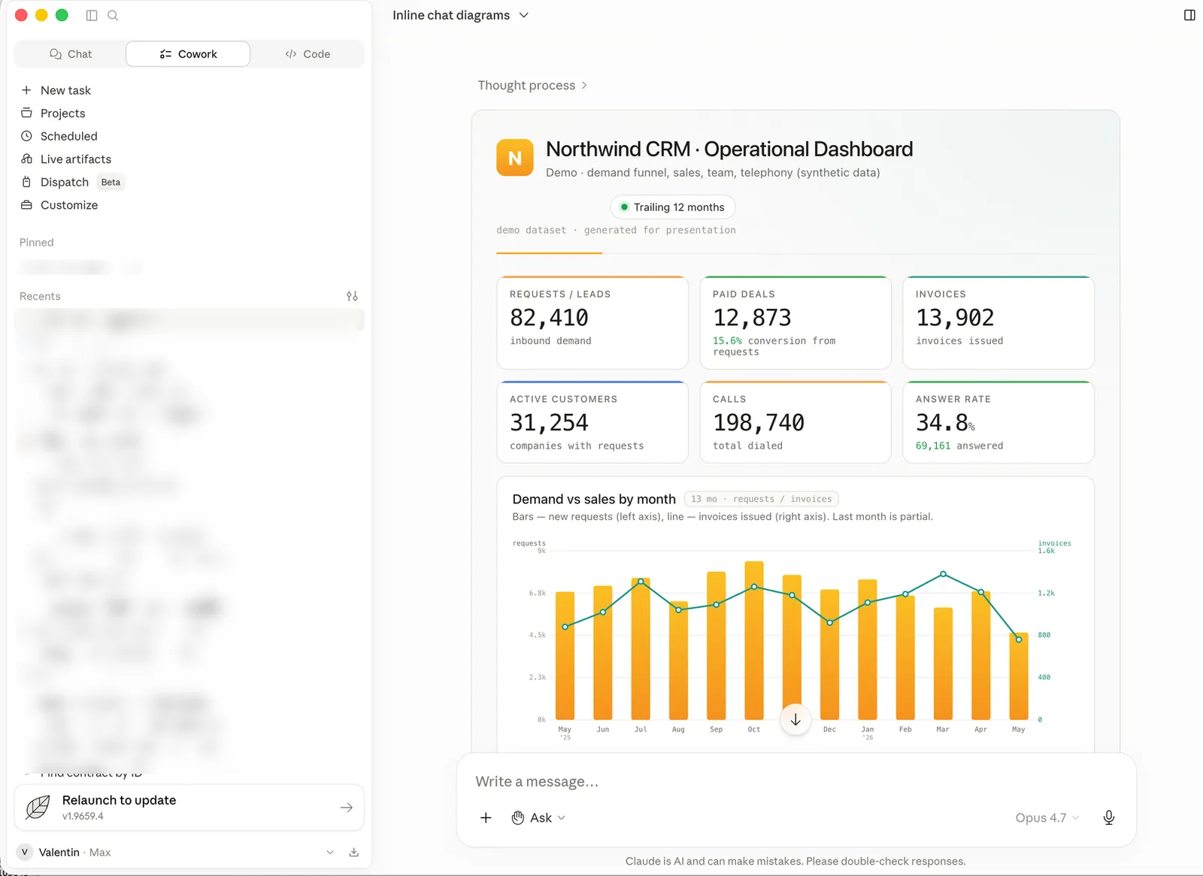Viewport: 1203px width, 876px height.
Task: Switch to the Code tab
Action: pos(308,54)
